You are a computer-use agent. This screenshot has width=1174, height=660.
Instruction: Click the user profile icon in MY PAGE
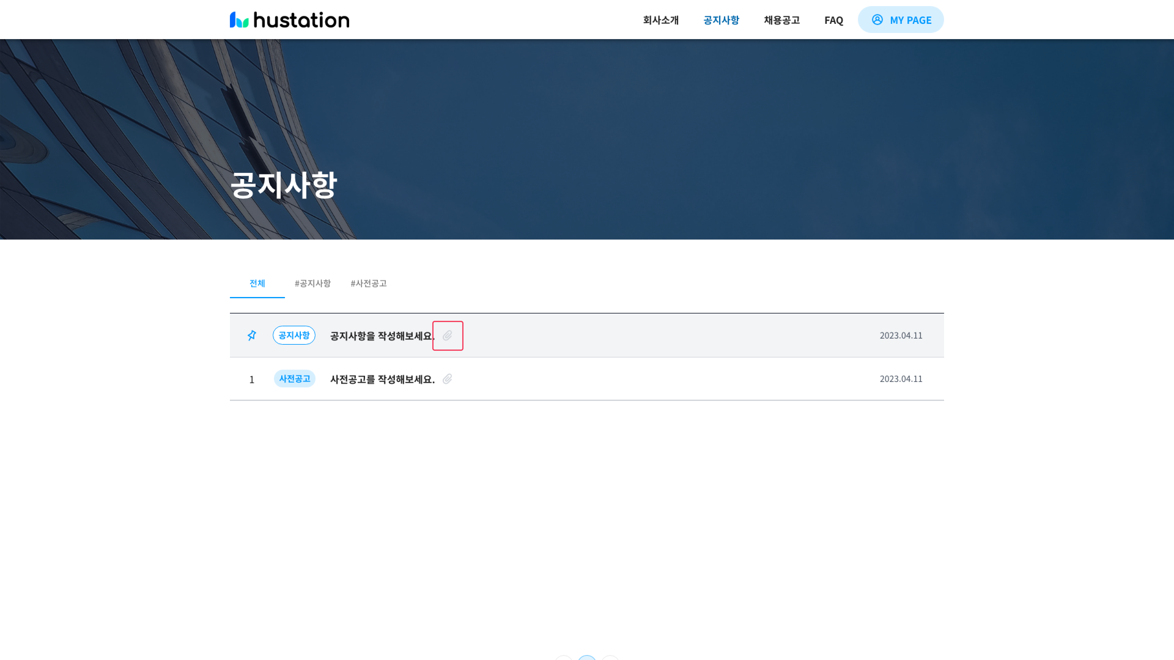click(x=877, y=20)
